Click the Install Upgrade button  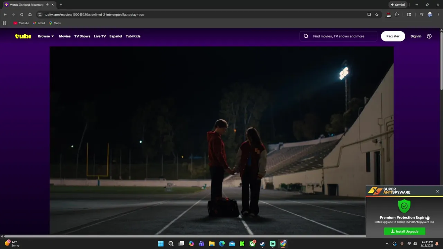coord(405,231)
